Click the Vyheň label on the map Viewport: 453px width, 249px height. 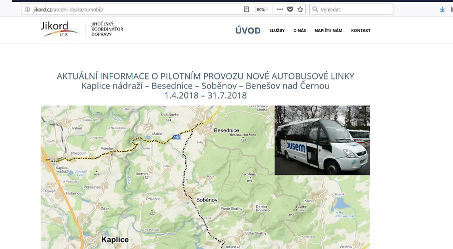[x=77, y=128]
